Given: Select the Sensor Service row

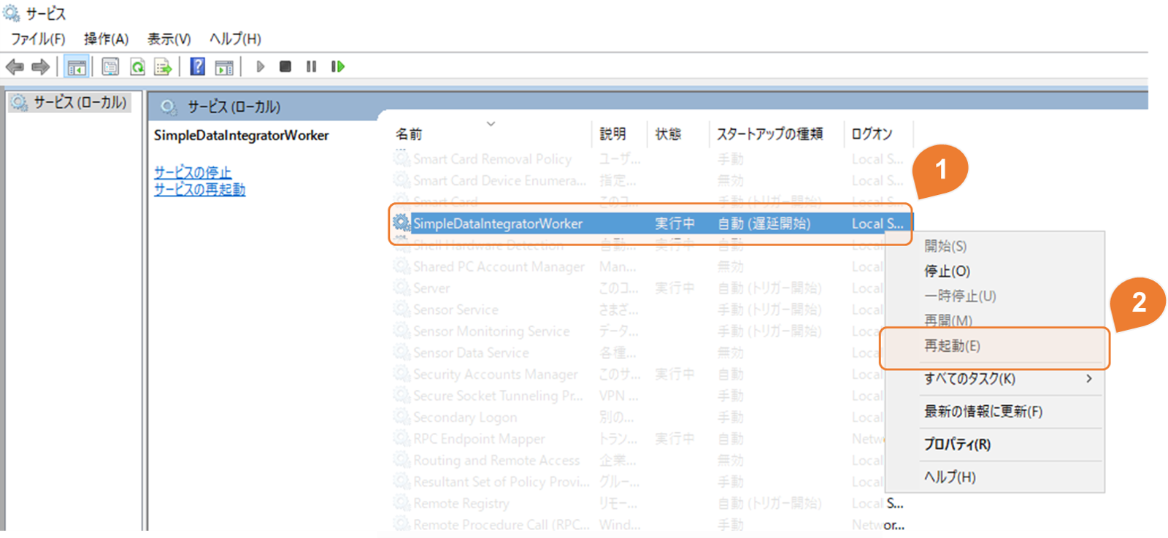Looking at the screenshot, I should [x=639, y=310].
